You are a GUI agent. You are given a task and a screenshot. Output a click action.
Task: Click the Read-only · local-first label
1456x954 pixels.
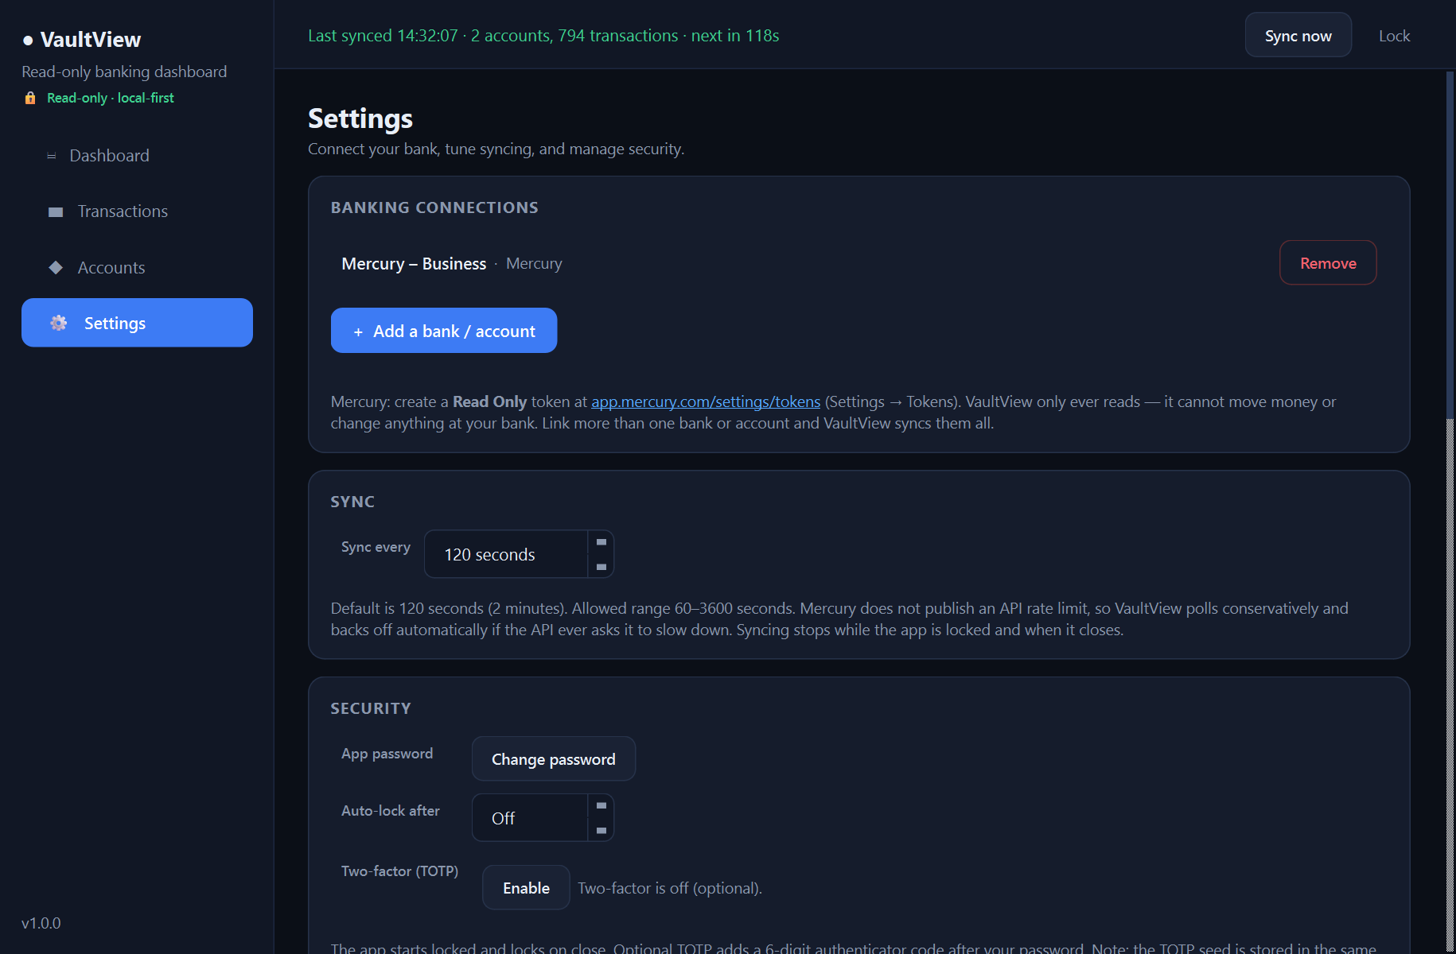pos(111,98)
